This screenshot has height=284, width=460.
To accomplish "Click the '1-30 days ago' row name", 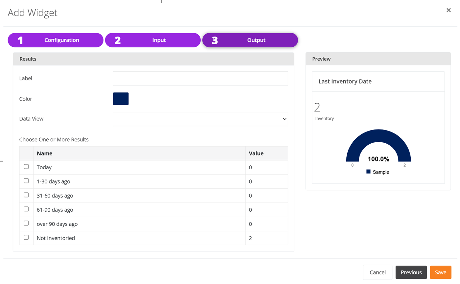I will tap(53, 181).
